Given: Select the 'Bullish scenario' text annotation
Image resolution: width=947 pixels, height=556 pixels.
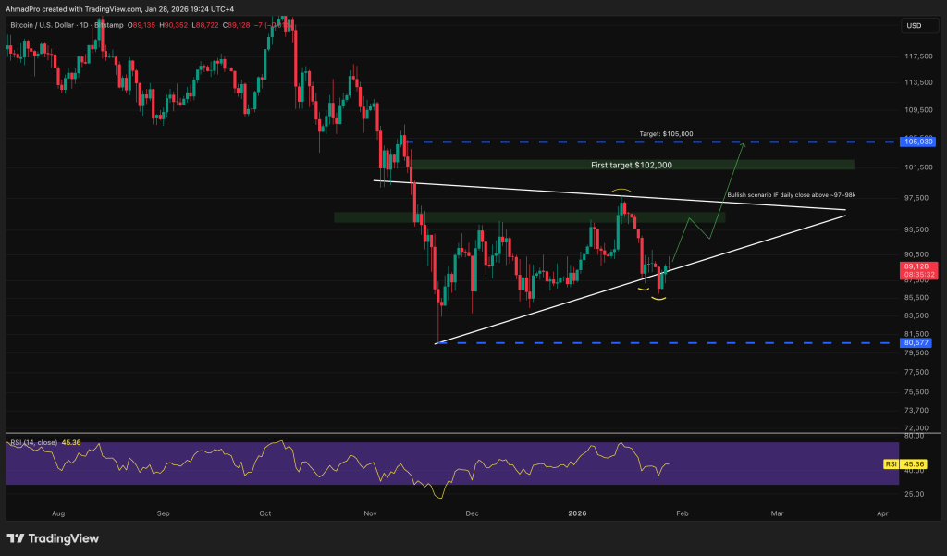Looking at the screenshot, I should [791, 195].
